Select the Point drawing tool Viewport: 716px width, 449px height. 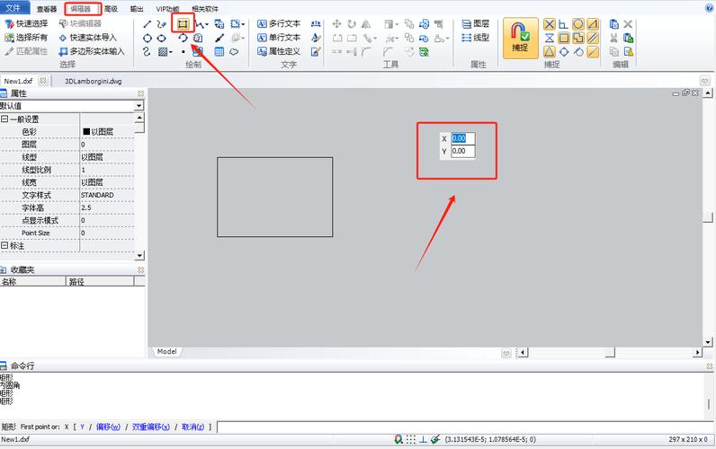pos(183,52)
